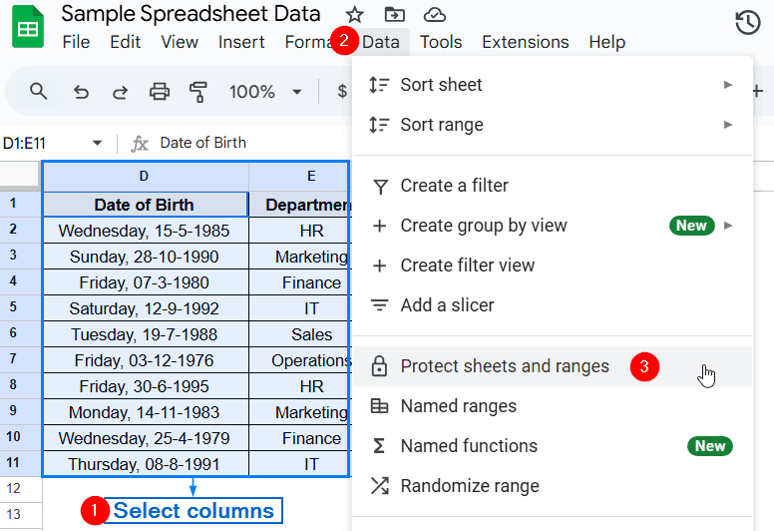Click cell Friday, 03-12-1976
The width and height of the screenshot is (774, 531).
146,360
